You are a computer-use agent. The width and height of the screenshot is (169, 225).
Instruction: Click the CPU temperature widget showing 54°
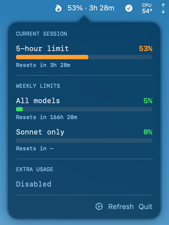coord(147,8)
